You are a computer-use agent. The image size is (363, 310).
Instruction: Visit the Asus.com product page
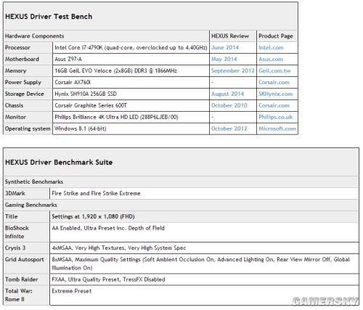[x=271, y=60]
